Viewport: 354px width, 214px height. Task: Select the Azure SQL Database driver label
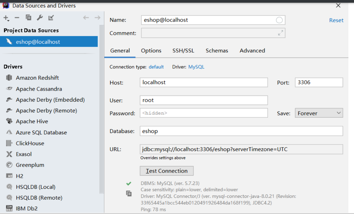pos(41,132)
